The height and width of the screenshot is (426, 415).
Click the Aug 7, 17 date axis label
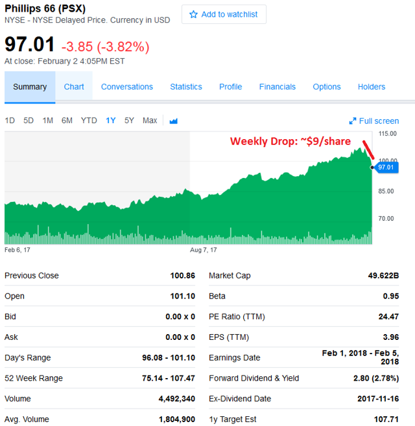203,250
